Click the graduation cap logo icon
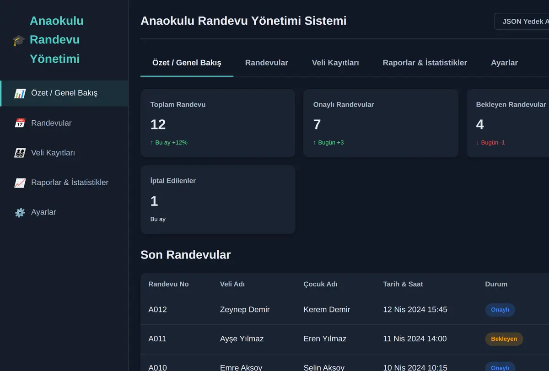This screenshot has width=549, height=371. point(19,40)
